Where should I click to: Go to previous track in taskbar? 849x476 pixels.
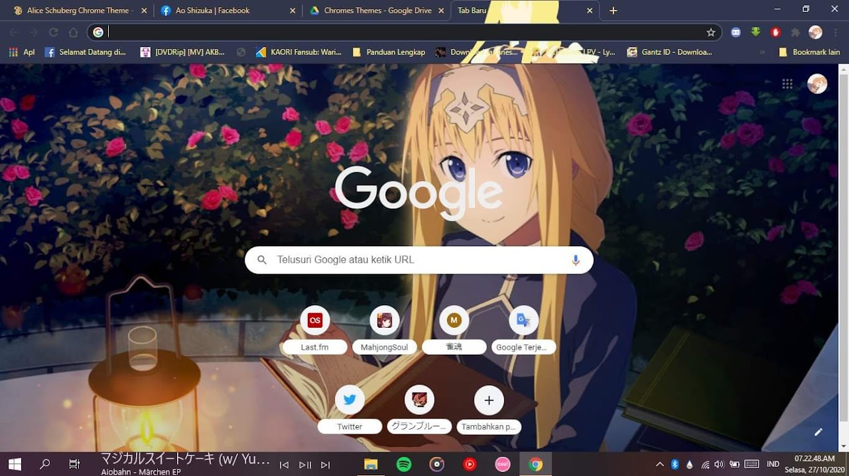click(284, 465)
